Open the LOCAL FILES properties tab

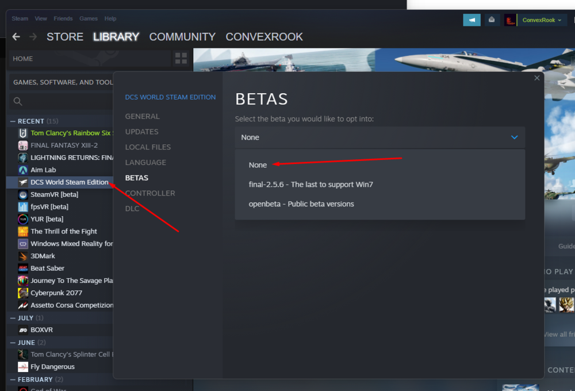[x=148, y=147]
